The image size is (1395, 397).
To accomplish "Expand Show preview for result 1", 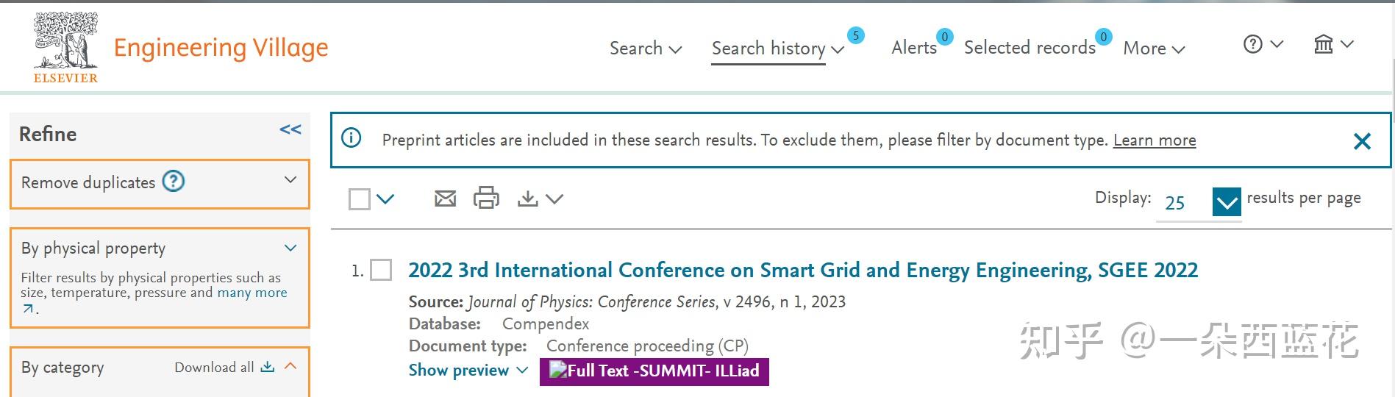I will (x=468, y=371).
